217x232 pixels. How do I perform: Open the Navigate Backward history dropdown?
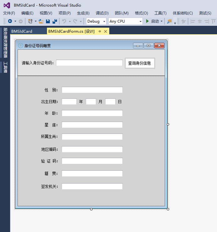click(15, 21)
